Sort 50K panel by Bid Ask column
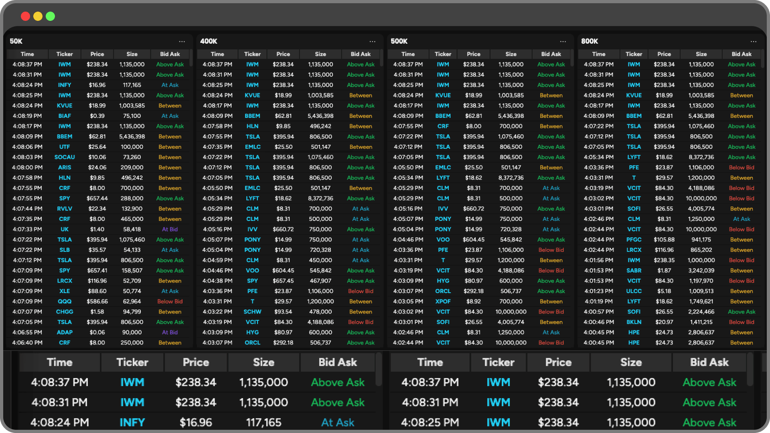The height and width of the screenshot is (433, 770). tap(170, 54)
